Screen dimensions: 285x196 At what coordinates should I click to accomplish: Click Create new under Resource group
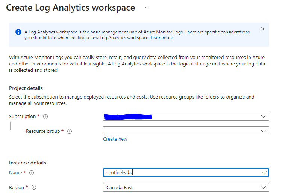(115, 139)
